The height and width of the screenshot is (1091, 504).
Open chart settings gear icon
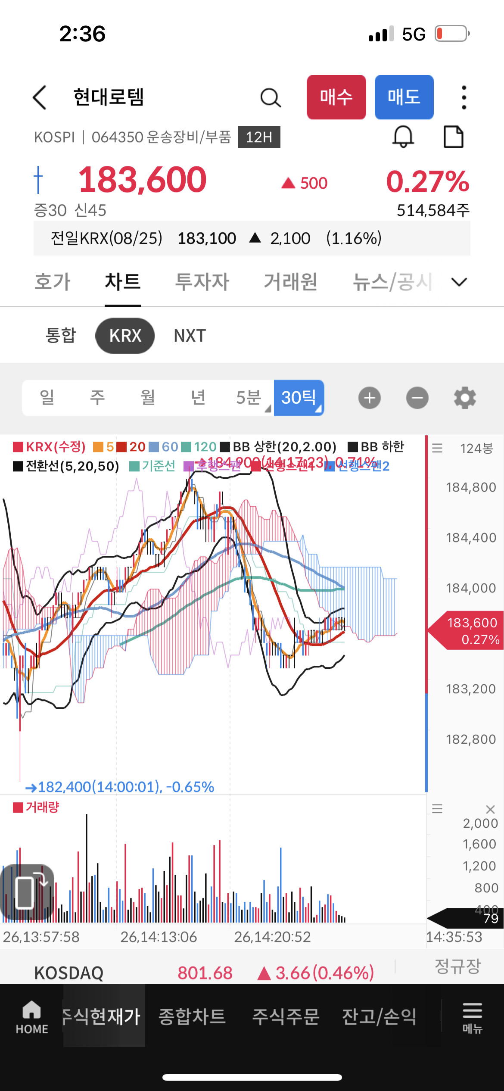tap(465, 398)
